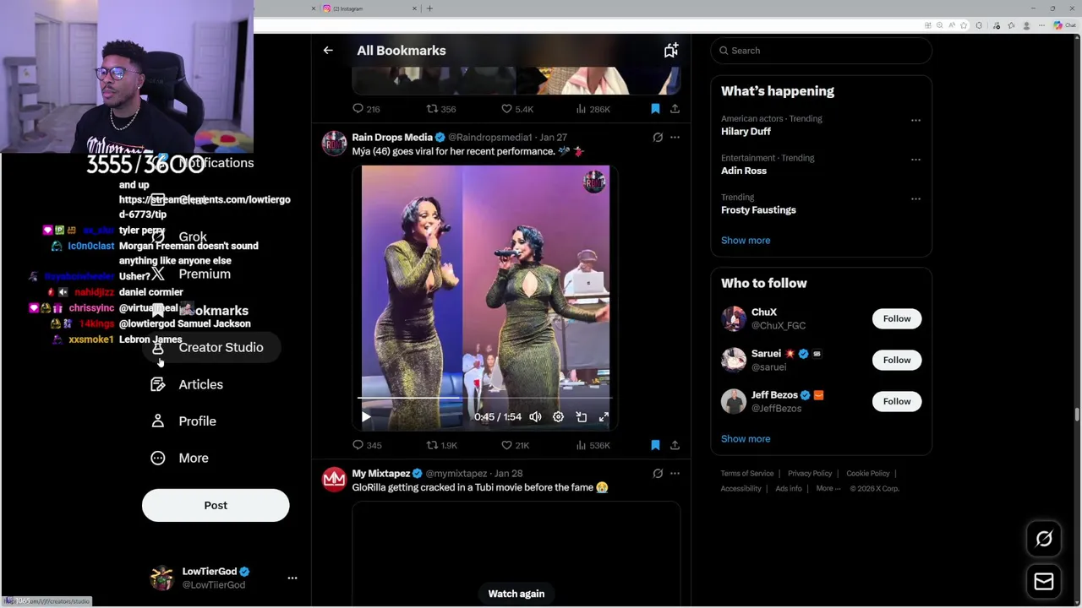
Task: Open the Terms of Service link
Action: [747, 474]
